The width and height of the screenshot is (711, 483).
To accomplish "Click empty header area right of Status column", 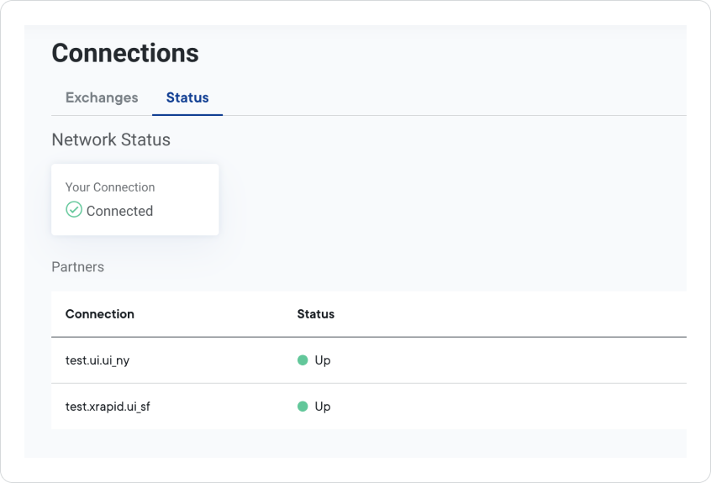I will click(504, 314).
